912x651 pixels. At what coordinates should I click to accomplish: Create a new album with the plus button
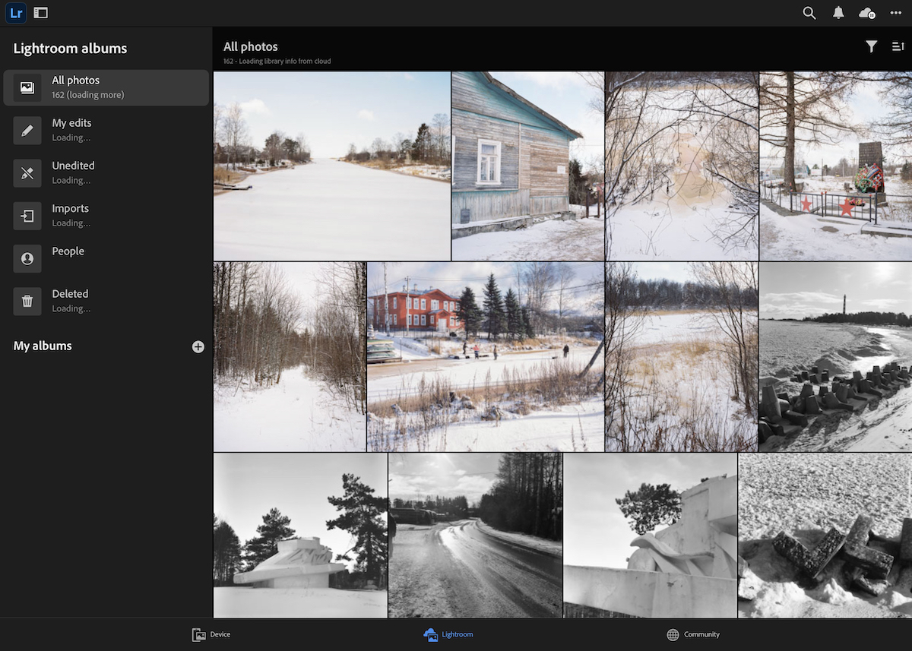pos(198,346)
